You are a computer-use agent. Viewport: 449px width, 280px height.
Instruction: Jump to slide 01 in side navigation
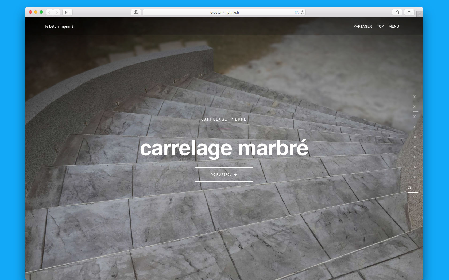415,107
